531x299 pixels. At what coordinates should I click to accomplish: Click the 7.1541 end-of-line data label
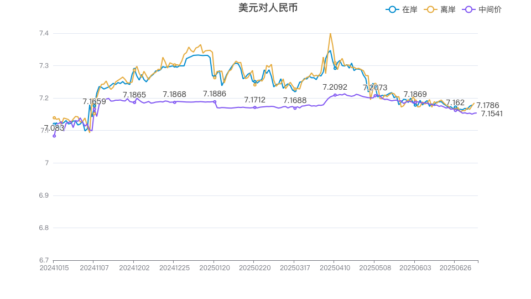point(491,114)
